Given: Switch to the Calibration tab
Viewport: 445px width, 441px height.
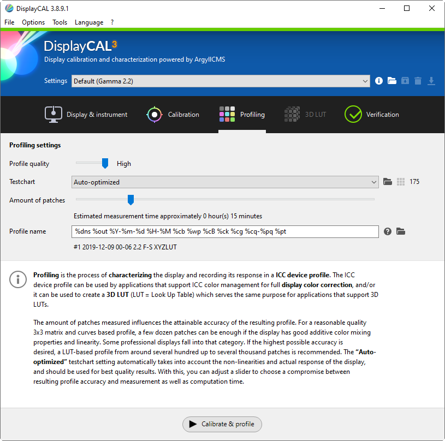Looking at the screenshot, I should click(173, 115).
